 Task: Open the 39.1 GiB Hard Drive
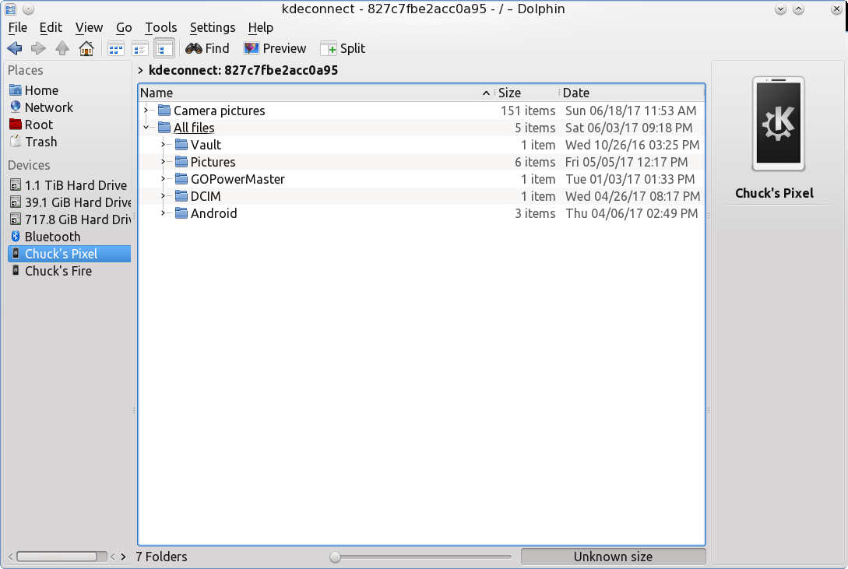point(69,202)
